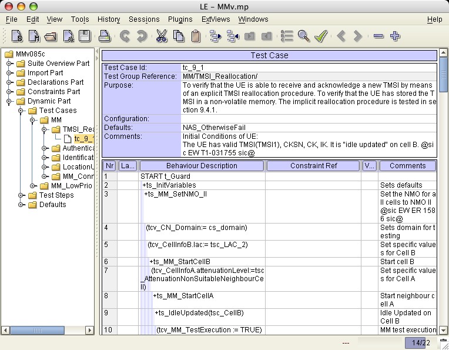Click the Open folder icon in toolbar
Image resolution: width=449 pixels, height=350 pixels.
(51, 36)
